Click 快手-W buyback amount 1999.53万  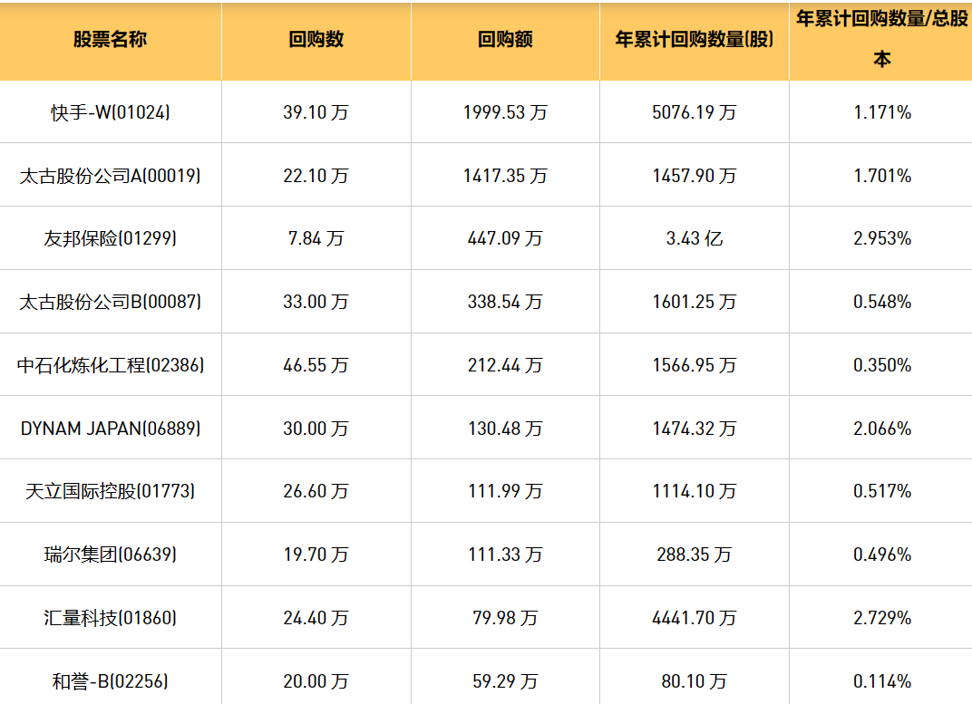coord(505,112)
